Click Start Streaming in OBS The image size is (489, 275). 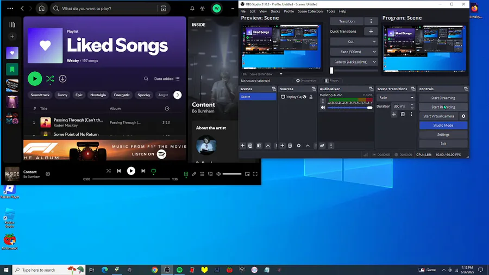pyautogui.click(x=443, y=98)
